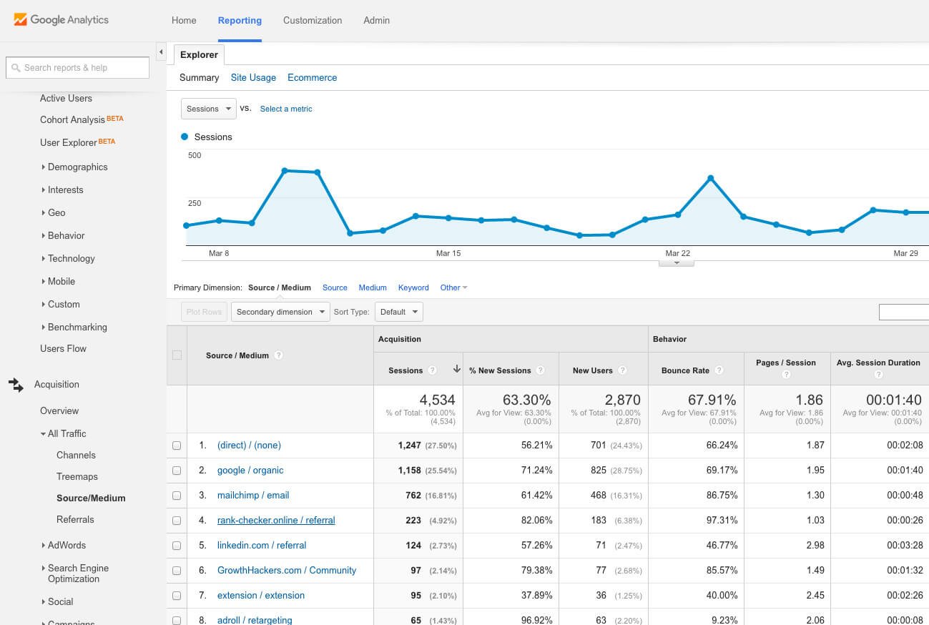Switch to the Site Usage tab

coord(253,77)
